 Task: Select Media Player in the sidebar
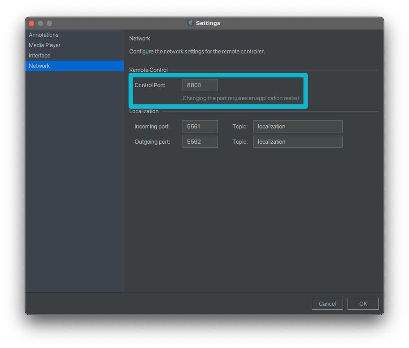pyautogui.click(x=44, y=45)
